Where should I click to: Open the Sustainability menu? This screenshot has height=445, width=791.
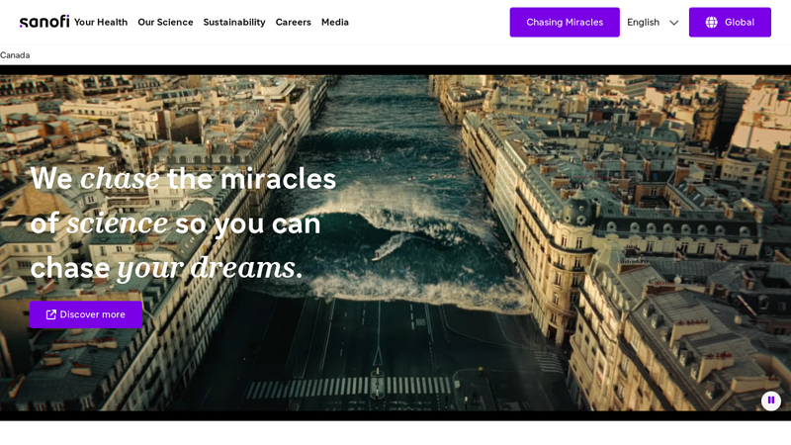tap(234, 22)
